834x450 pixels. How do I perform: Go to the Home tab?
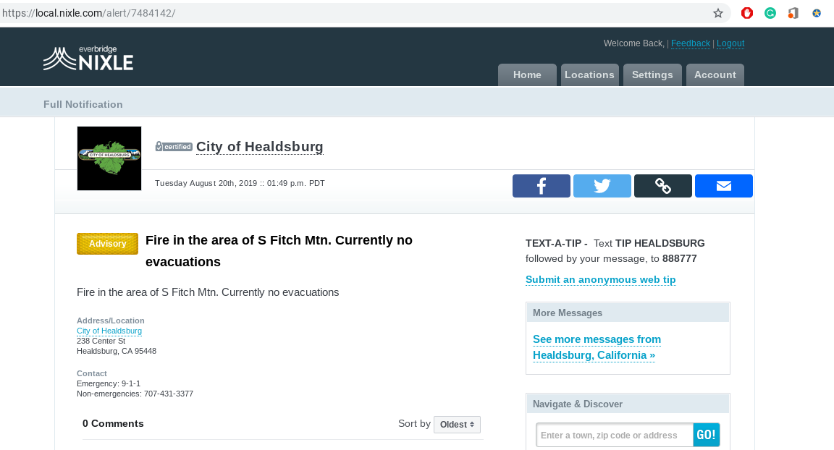coord(527,75)
